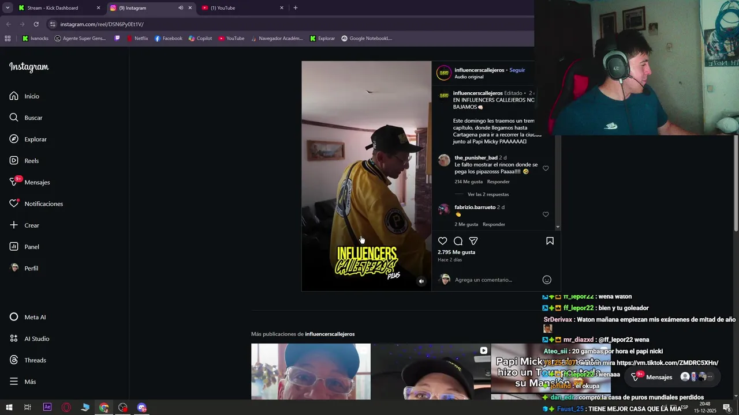Open Opera browser from taskbar
This screenshot has height=415, width=739.
[66, 408]
